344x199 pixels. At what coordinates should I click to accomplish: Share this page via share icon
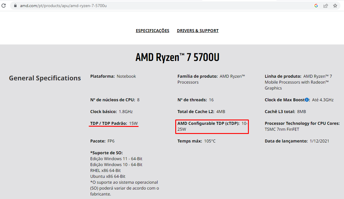pos(326,6)
